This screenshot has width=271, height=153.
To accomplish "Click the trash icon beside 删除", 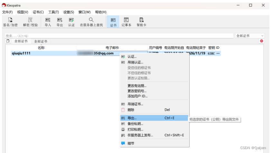I will click(x=123, y=110).
